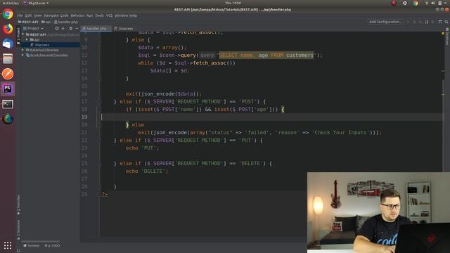Expand External Libraries node
This screenshot has width=450, height=253.
tap(23, 50)
